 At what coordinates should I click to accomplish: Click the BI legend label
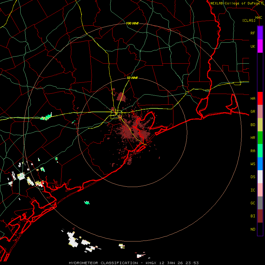pos(253,216)
